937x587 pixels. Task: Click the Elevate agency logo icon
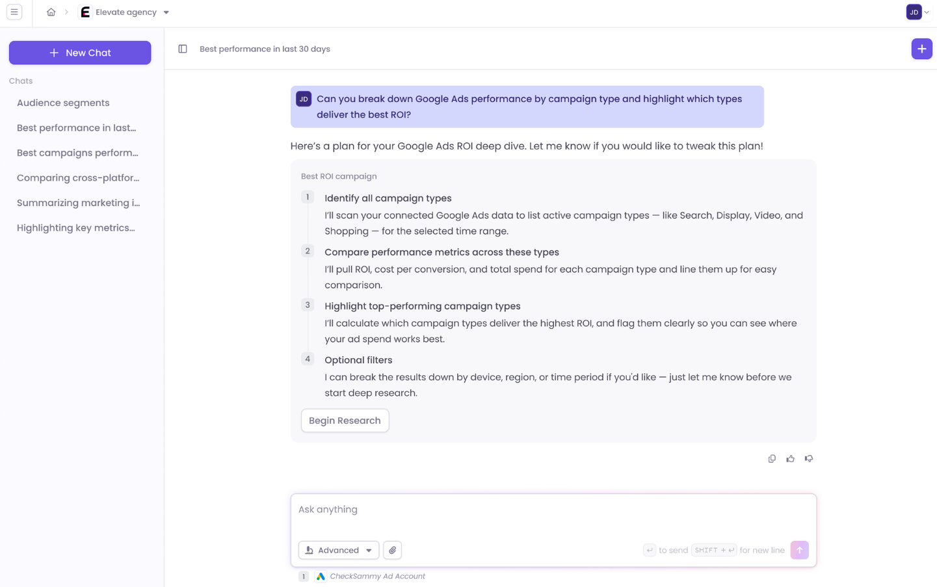coord(85,12)
